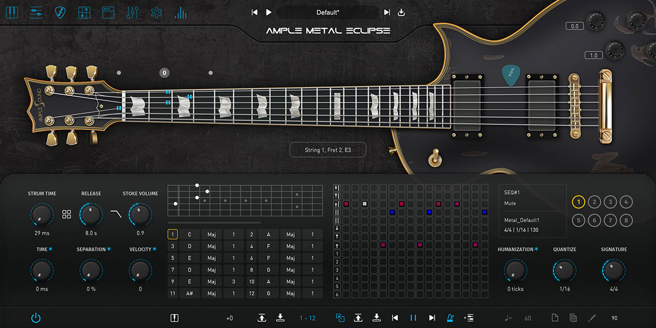Viewport: 656px width, 328px height.
Task: Toggle the power icon in the bottom bar
Action: point(35,318)
